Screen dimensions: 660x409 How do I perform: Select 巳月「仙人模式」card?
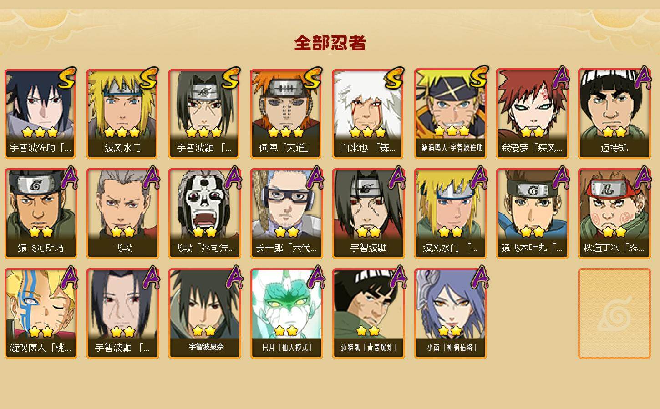click(286, 314)
